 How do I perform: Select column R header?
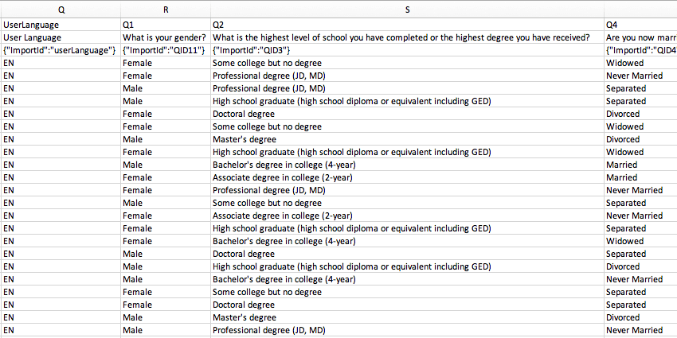166,10
